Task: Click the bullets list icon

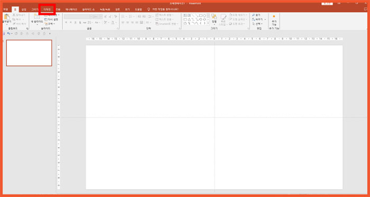Action: (x=123, y=16)
